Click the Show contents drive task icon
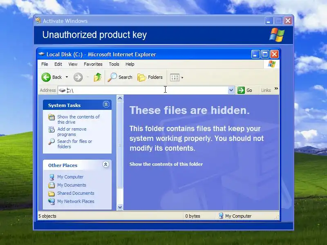 click(52, 117)
